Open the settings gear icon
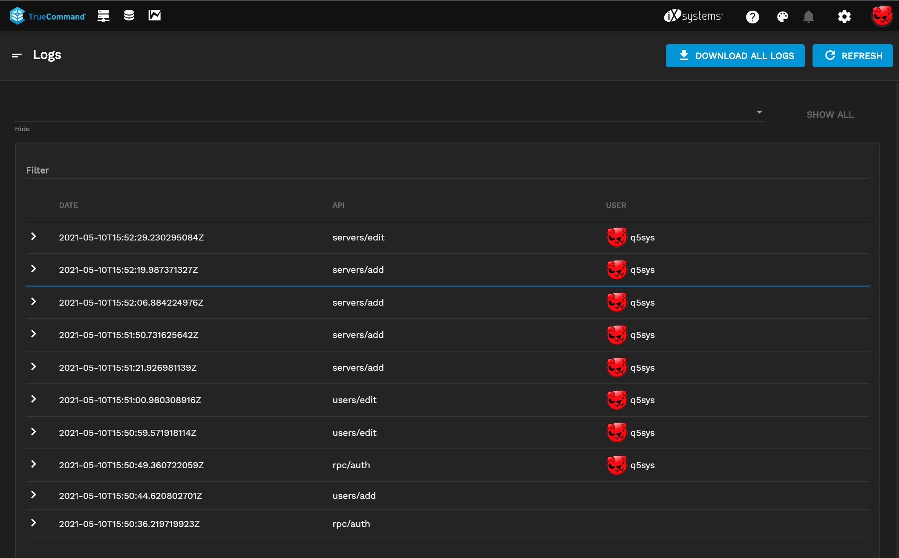The height and width of the screenshot is (558, 899). (x=844, y=17)
